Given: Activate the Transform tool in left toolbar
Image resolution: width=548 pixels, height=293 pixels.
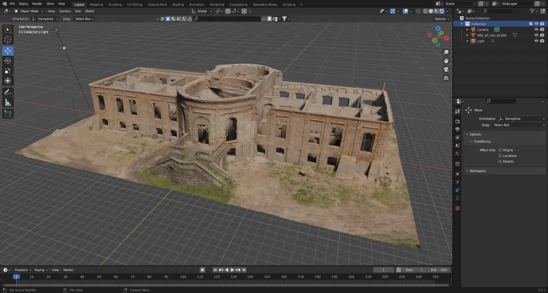Looking at the screenshot, I should point(8,81).
